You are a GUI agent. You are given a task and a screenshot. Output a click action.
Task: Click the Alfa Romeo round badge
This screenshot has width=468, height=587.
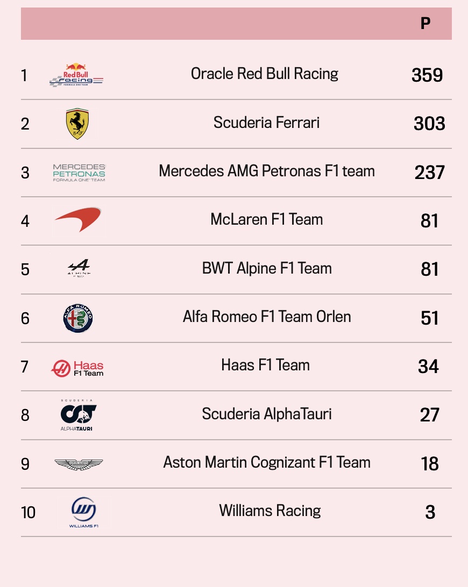tap(78, 318)
